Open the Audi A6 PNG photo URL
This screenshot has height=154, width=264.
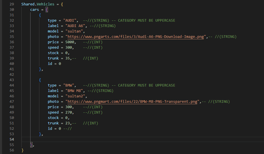click(136, 37)
